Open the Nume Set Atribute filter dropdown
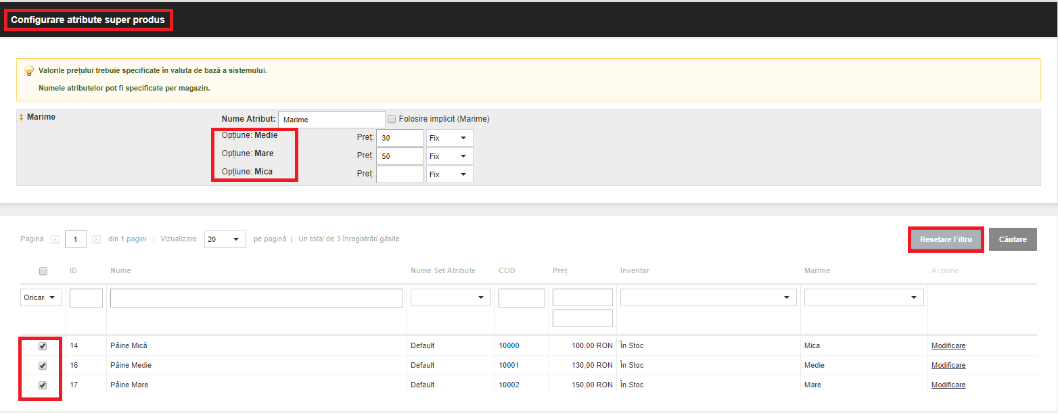 [x=451, y=297]
